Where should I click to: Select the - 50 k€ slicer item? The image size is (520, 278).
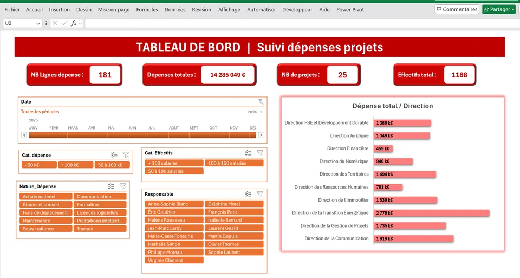click(x=39, y=165)
